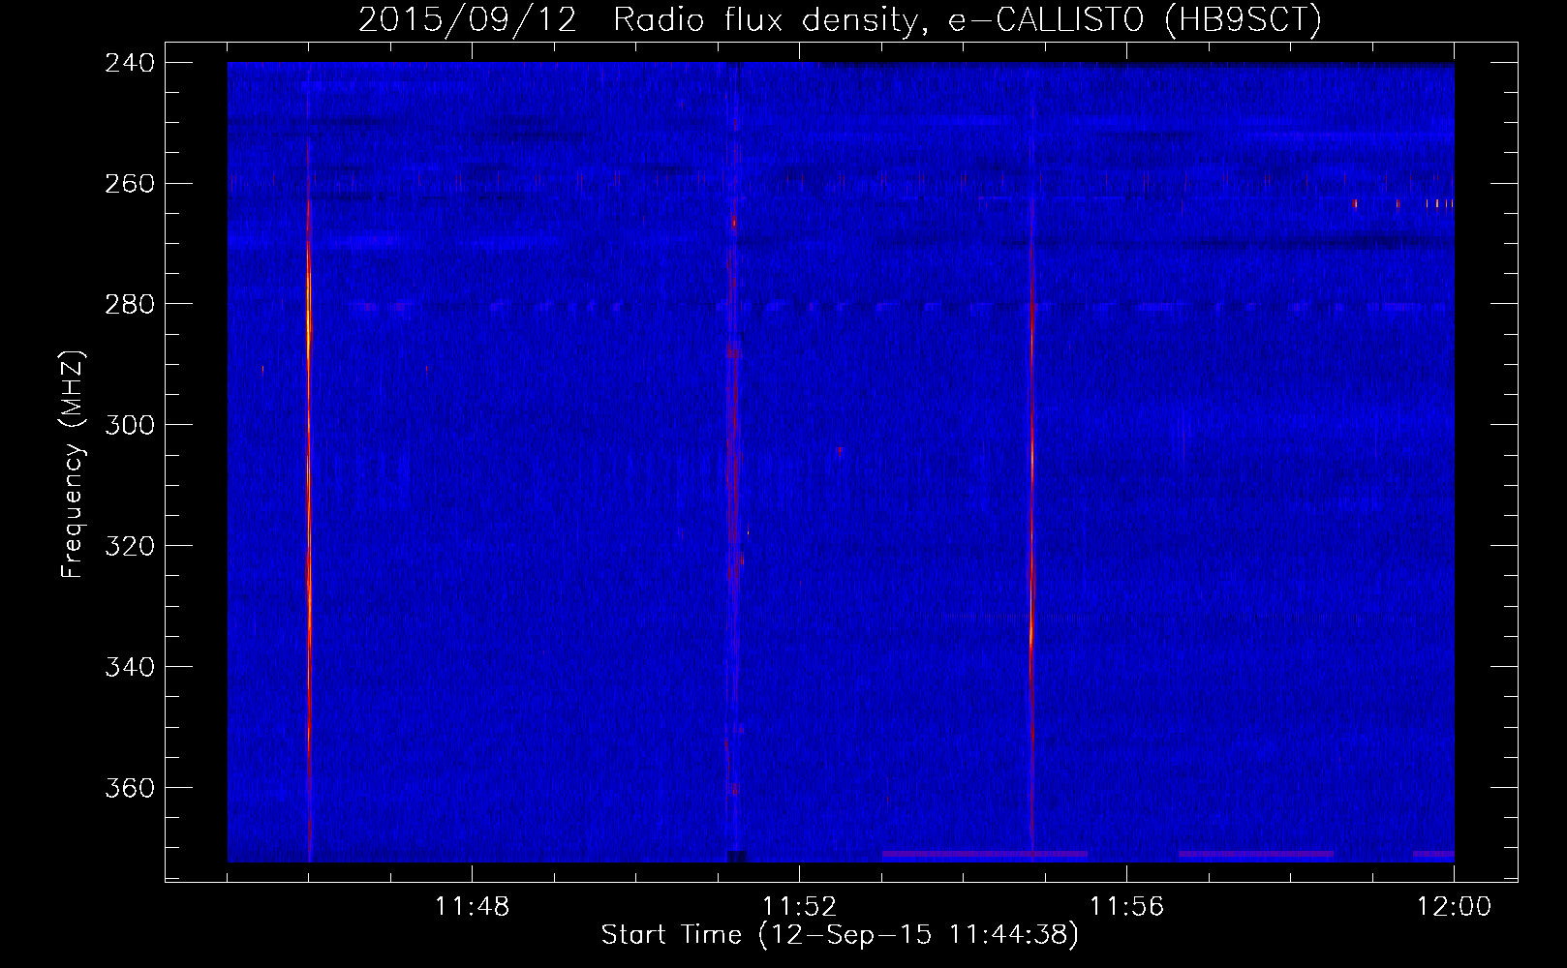This screenshot has width=1567, height=968.
Task: Click the 11:48 time tick label
Action: tap(472, 907)
